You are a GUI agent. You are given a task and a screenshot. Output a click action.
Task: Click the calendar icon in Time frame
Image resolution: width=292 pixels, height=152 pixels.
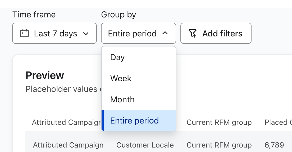pos(24,34)
